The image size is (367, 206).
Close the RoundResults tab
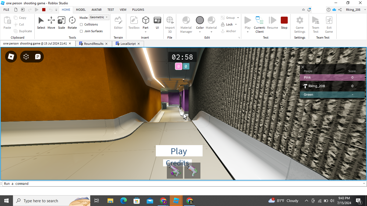106,43
